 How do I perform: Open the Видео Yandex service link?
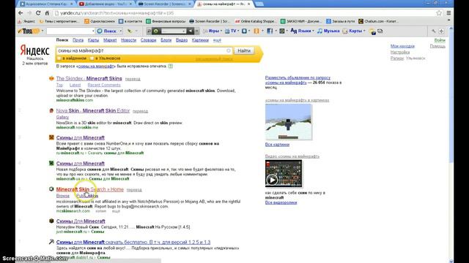[x=182, y=40]
